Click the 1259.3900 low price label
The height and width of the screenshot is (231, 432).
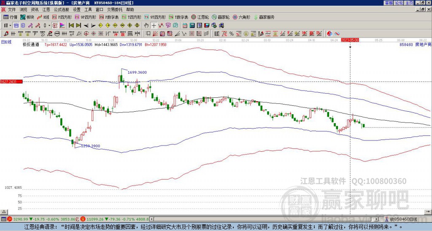91,146
